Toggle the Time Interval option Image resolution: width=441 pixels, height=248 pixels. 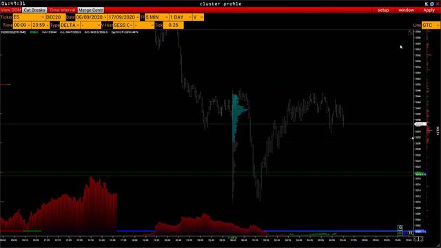[x=62, y=10]
